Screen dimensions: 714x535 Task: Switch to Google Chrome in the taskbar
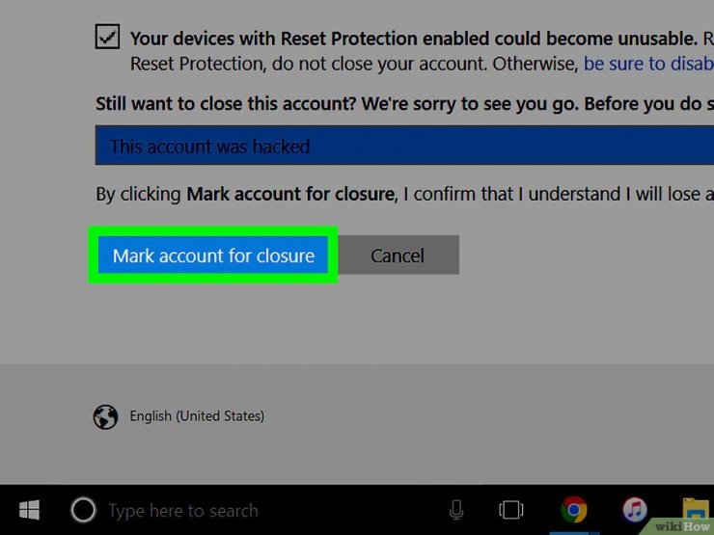[x=574, y=510]
